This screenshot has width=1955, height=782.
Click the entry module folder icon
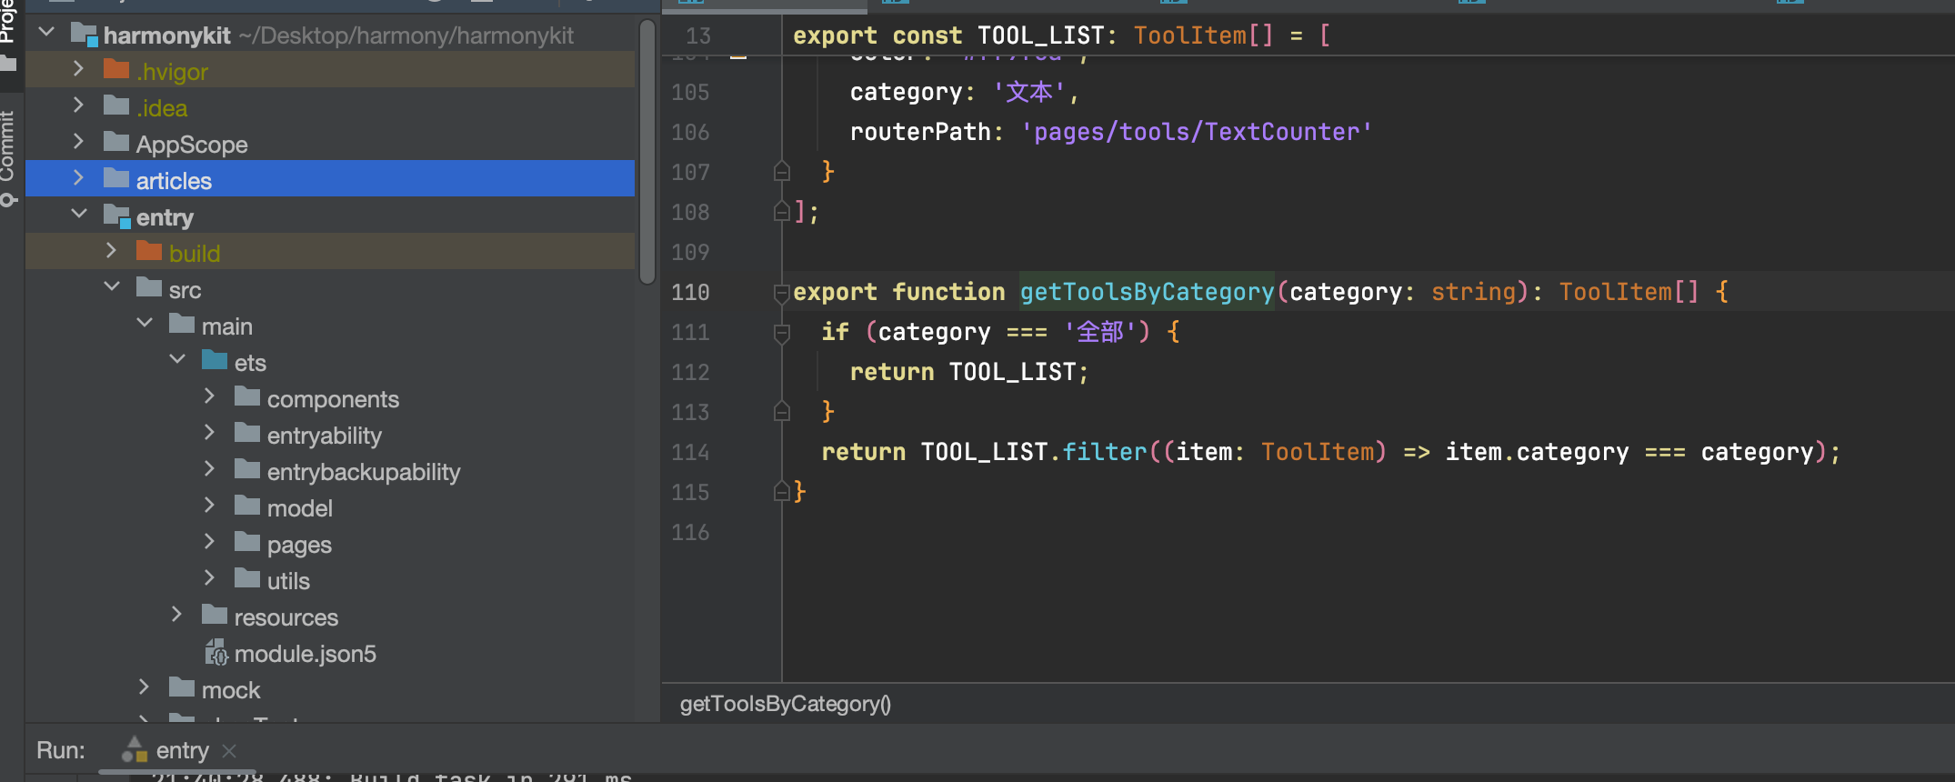click(117, 216)
